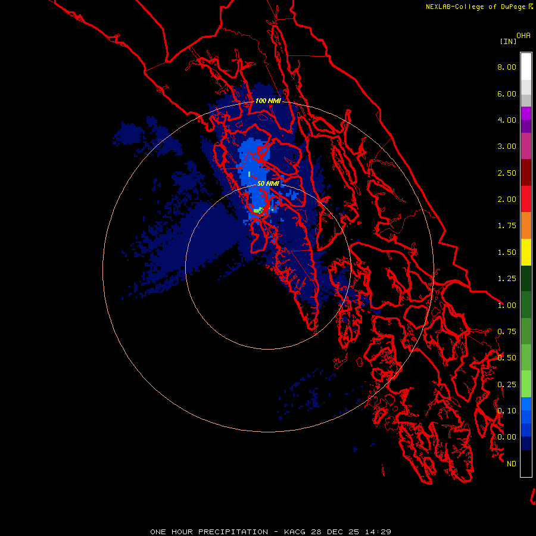This screenshot has width=536, height=536.
Task: Click the ND legend label
Action: pyautogui.click(x=512, y=464)
